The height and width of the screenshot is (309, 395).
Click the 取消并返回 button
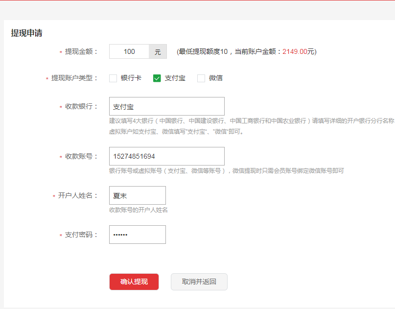199,282
